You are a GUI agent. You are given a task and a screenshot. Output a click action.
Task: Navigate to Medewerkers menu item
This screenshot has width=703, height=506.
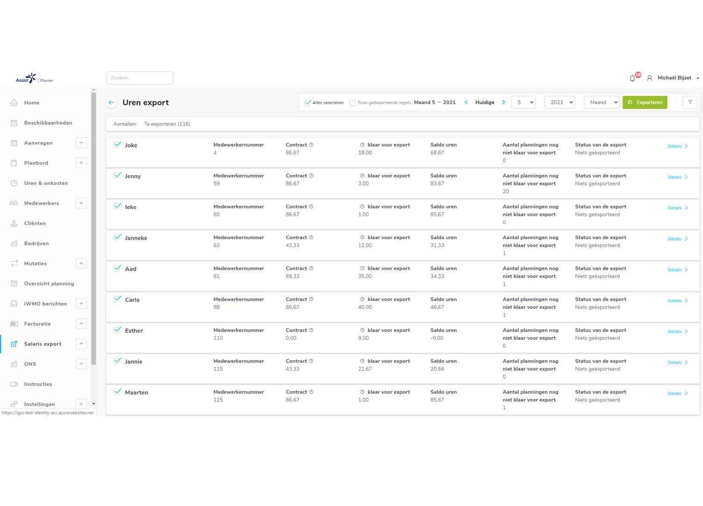pos(41,203)
